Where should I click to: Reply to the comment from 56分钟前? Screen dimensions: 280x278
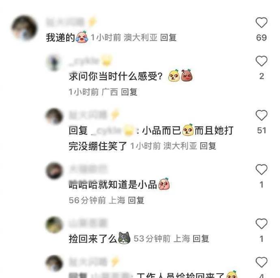pyautogui.click(x=136, y=200)
